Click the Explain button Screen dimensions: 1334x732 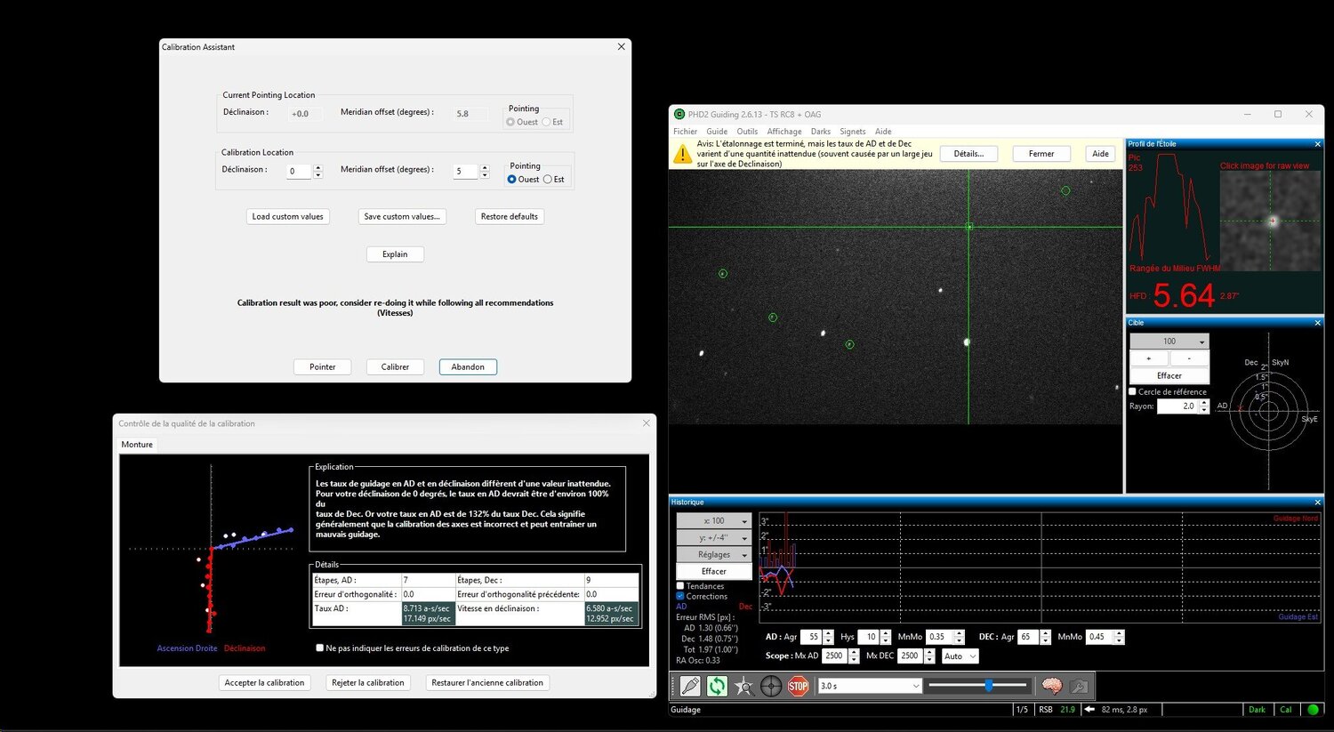[x=395, y=254]
